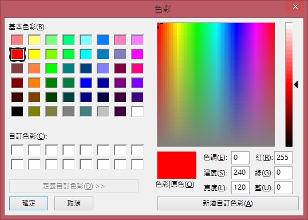Select the yellow basic color swatch
This screenshot has width=308, height=220.
pyautogui.click(x=34, y=54)
